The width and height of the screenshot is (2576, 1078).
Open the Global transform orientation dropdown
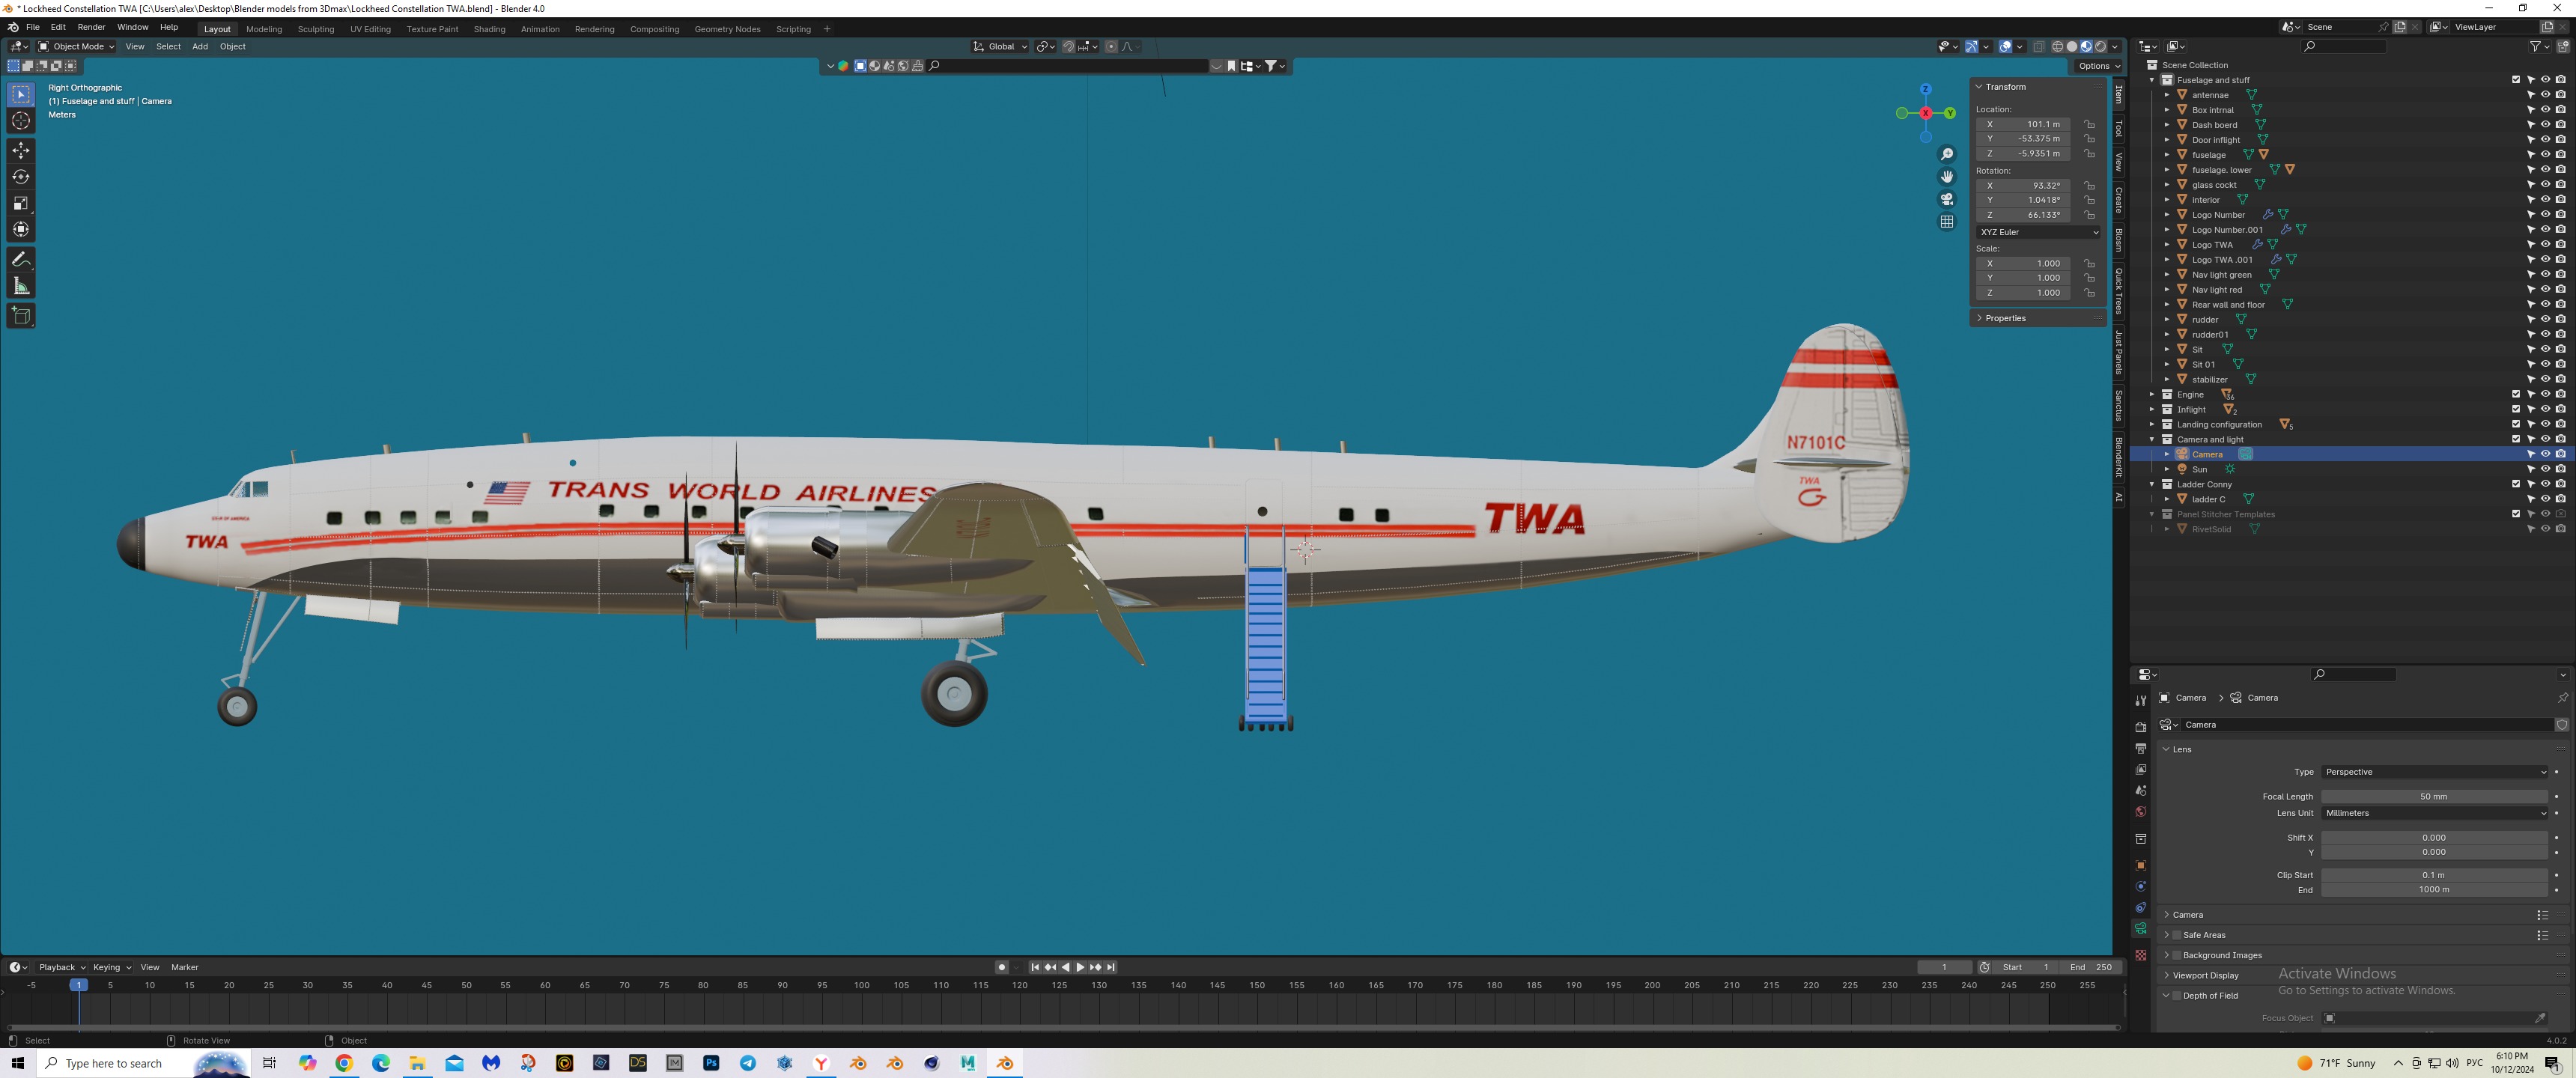(x=1000, y=46)
